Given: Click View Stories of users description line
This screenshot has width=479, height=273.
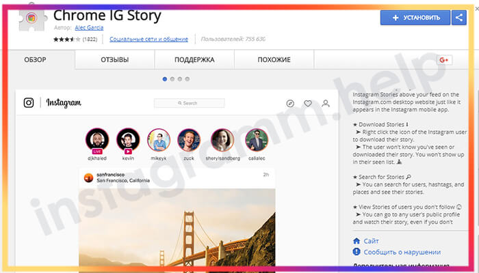Looking at the screenshot, I should (407, 207).
